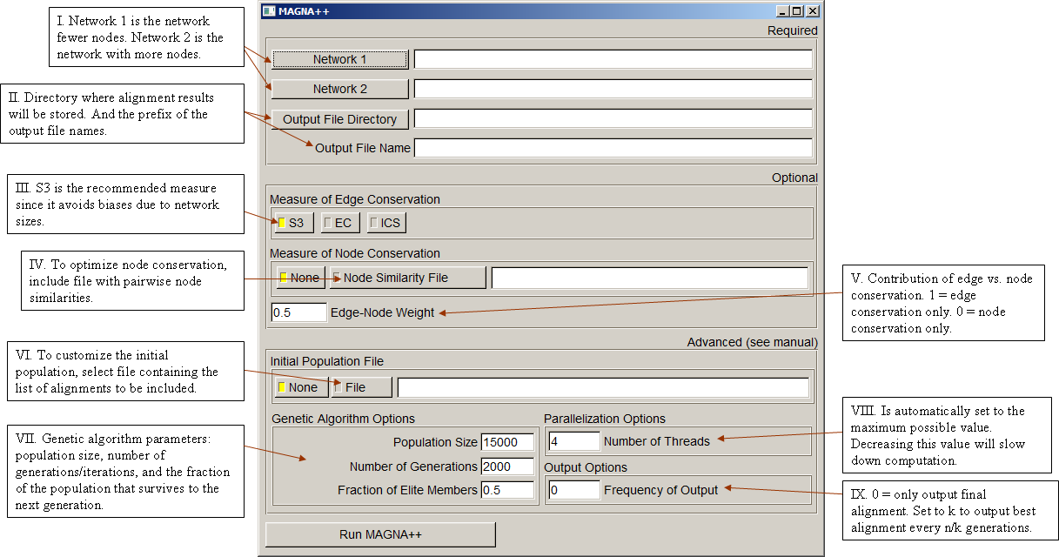Image resolution: width=1059 pixels, height=557 pixels.
Task: Click the 'Output Options' heading
Action: coord(586,467)
